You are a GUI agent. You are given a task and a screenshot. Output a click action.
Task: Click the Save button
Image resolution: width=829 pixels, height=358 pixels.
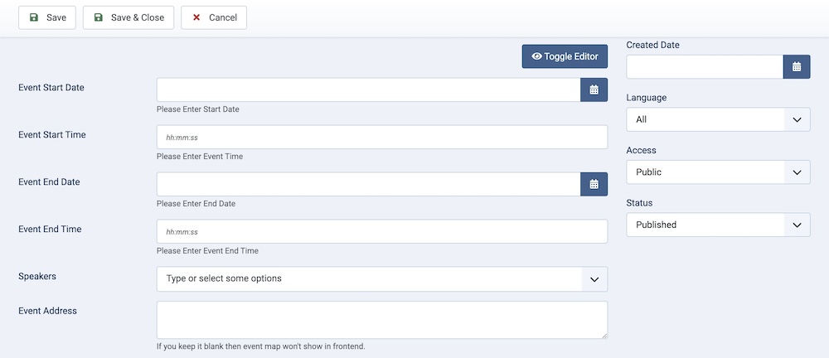(47, 17)
